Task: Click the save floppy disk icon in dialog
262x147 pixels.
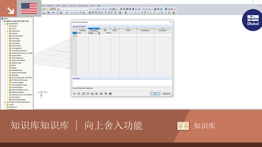Action: (83, 94)
